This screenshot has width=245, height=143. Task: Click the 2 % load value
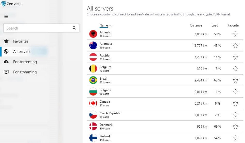[217, 115]
